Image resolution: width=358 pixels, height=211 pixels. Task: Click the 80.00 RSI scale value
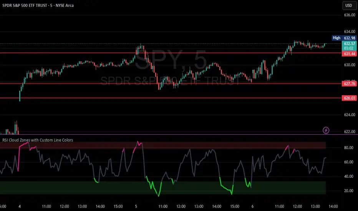coord(349,148)
